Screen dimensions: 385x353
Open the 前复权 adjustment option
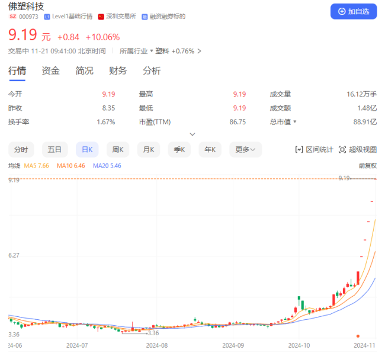(368, 166)
